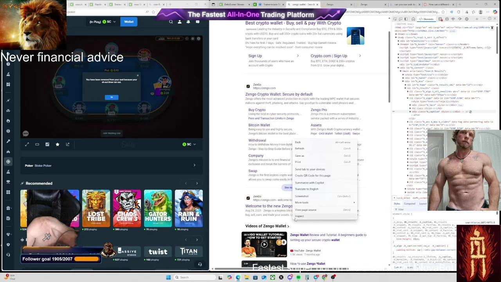Choose Create QR Code for this page
Screen dimensions: 501x282
coord(325,175)
